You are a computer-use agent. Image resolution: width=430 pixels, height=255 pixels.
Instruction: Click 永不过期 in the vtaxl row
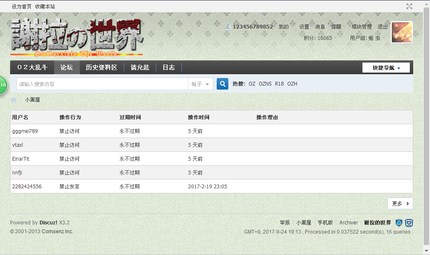(x=129, y=145)
